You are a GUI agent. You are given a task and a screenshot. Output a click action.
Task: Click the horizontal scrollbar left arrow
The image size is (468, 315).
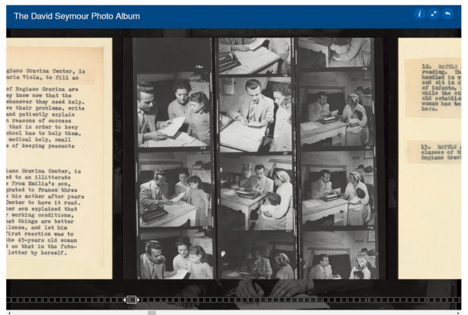pos(9,313)
